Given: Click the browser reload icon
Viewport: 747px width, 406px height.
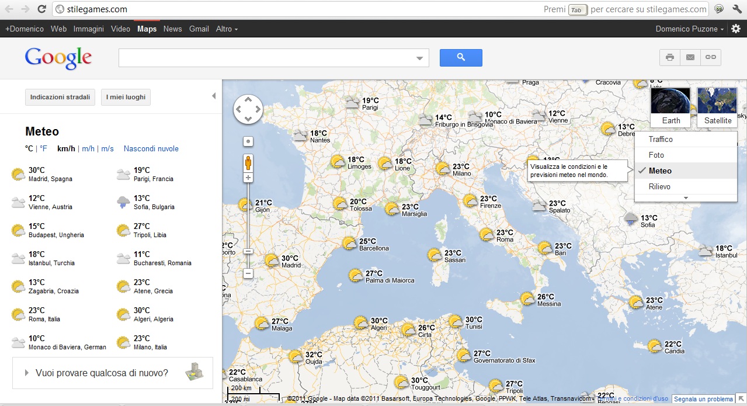Looking at the screenshot, I should tap(41, 9).
